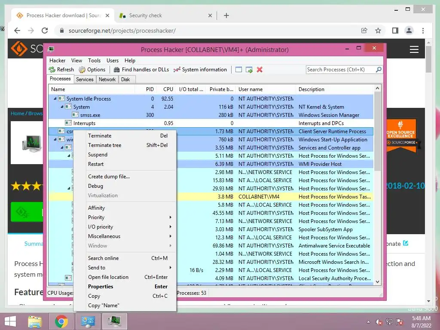The height and width of the screenshot is (330, 440).
Task: Focus the Search Processes input field
Action: coord(341,70)
